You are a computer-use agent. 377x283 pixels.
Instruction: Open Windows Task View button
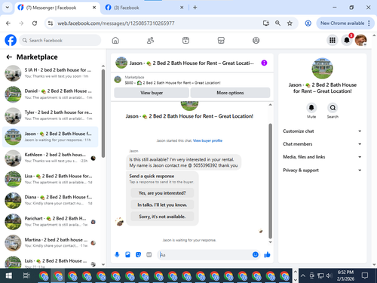(26, 275)
